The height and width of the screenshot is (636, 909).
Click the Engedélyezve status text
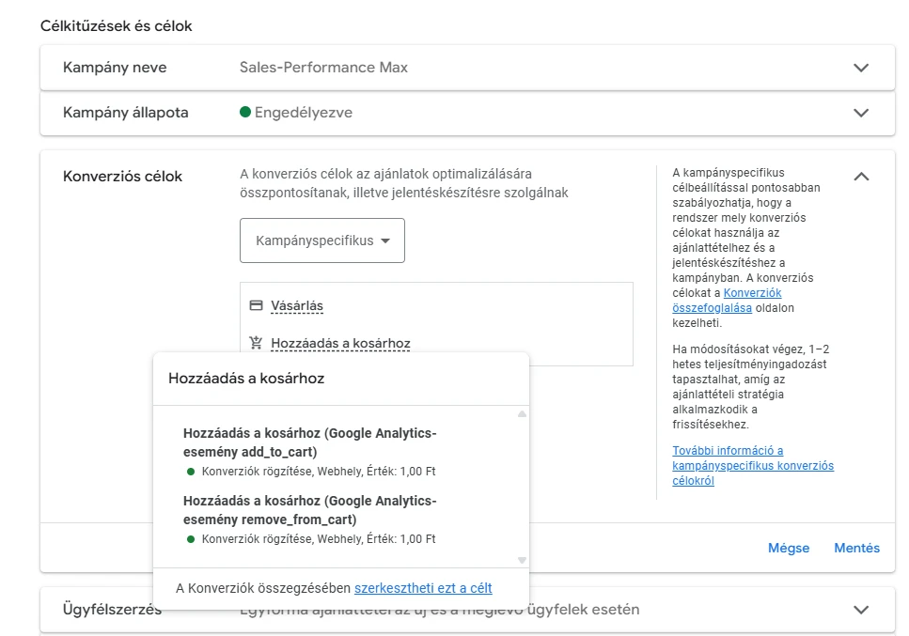click(x=304, y=113)
